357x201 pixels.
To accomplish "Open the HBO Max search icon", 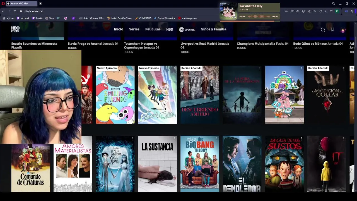I will tap(323, 30).
